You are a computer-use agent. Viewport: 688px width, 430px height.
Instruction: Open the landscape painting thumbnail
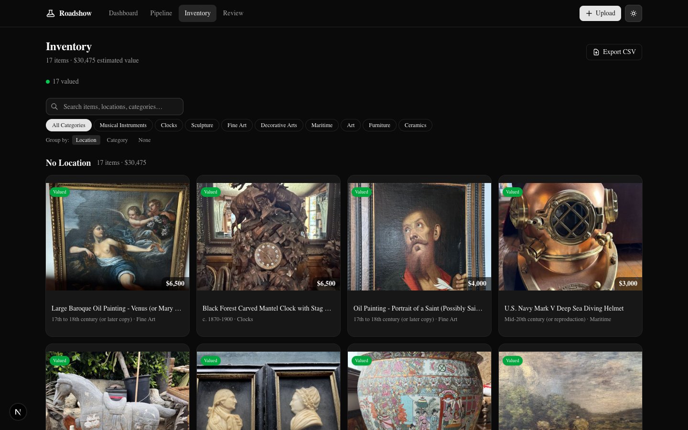click(570, 391)
